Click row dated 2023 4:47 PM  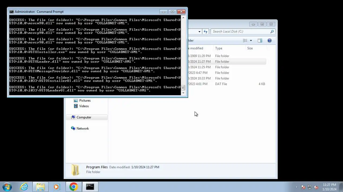click(x=227, y=73)
